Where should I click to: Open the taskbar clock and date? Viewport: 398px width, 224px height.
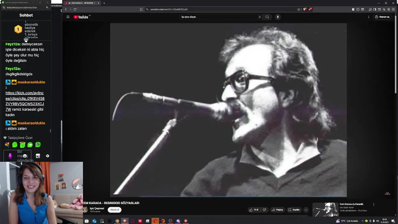pos(385,221)
